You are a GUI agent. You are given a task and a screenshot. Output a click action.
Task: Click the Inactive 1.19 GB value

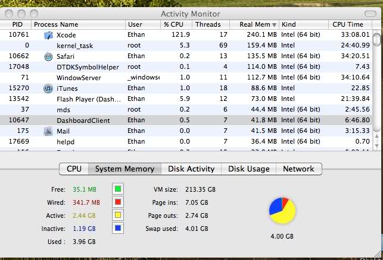(x=84, y=229)
